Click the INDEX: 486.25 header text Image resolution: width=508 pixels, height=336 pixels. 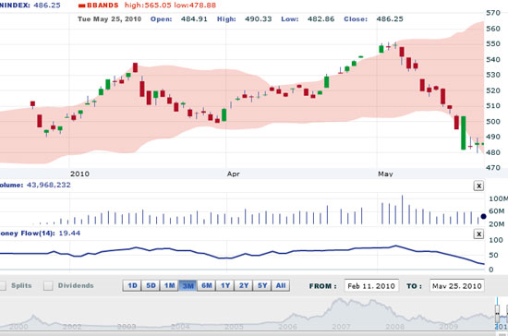(x=30, y=6)
